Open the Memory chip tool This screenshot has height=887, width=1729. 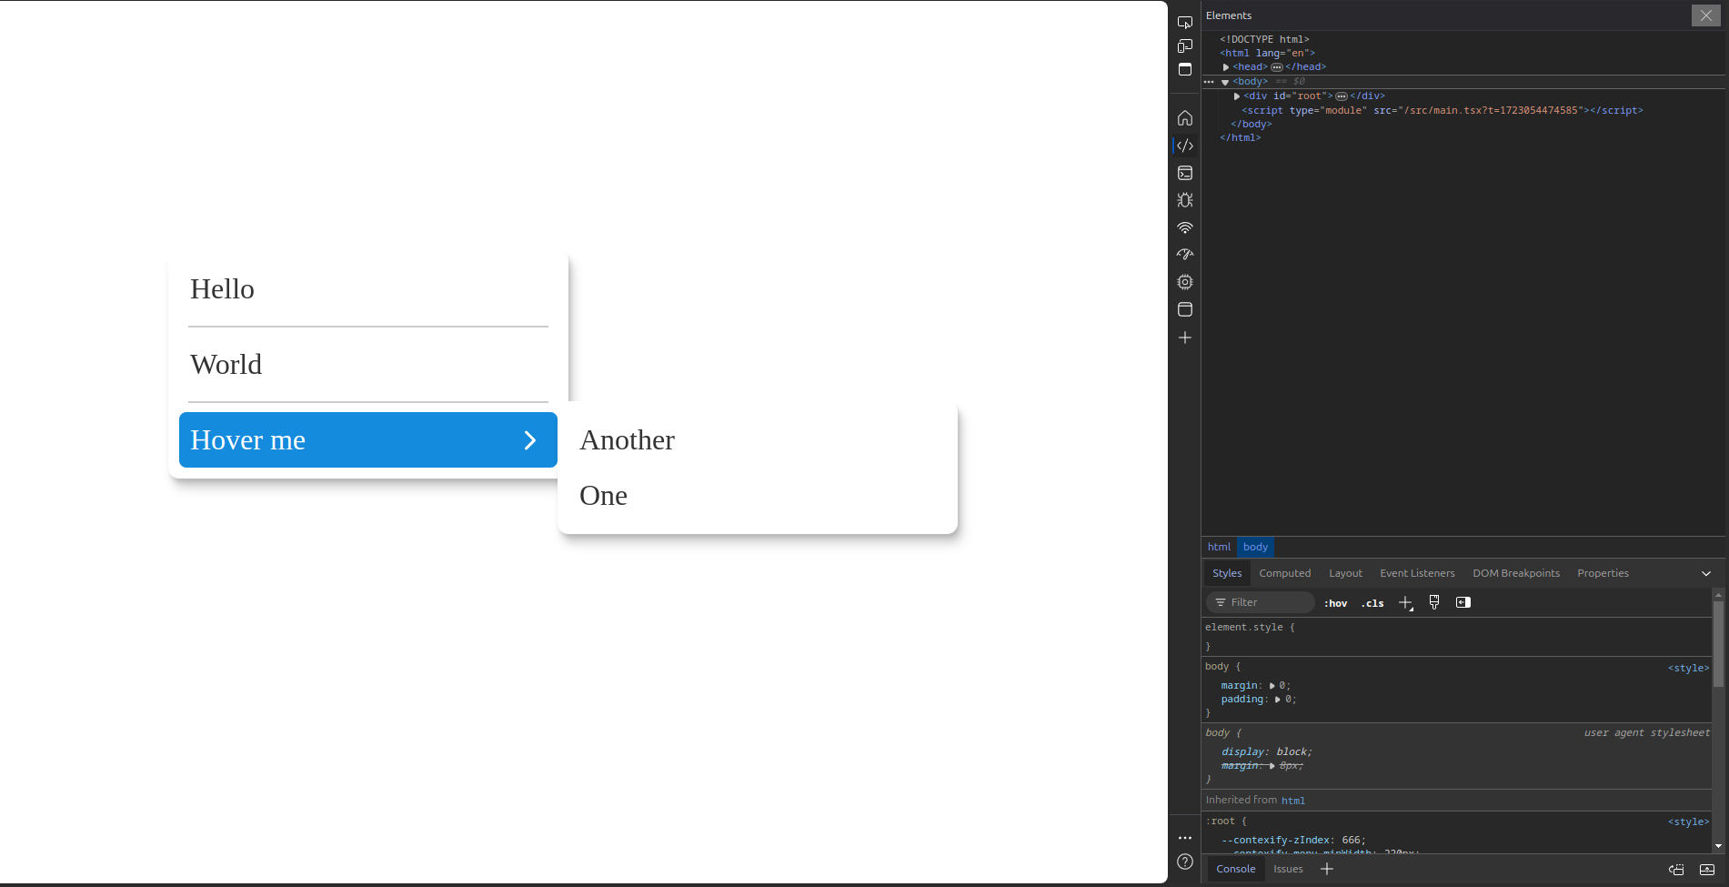pos(1184,282)
